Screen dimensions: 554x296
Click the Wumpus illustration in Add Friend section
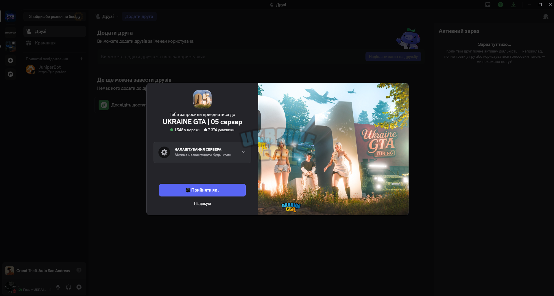(408, 38)
